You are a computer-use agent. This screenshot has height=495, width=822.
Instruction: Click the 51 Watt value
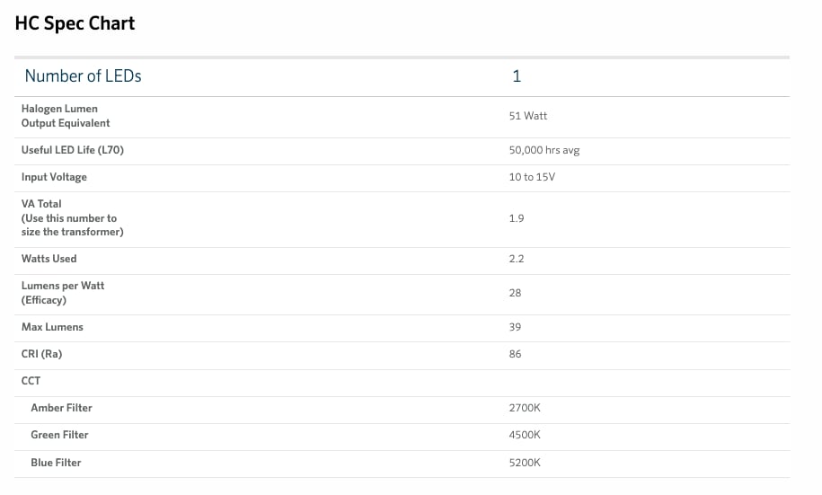pyautogui.click(x=528, y=116)
